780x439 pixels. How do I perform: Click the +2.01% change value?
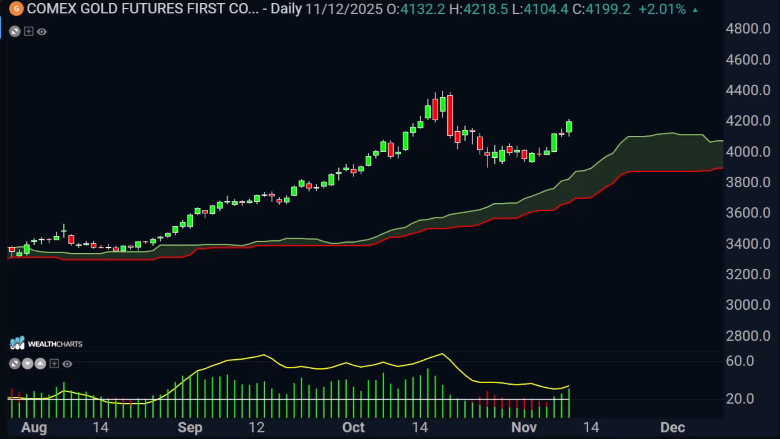tap(662, 9)
